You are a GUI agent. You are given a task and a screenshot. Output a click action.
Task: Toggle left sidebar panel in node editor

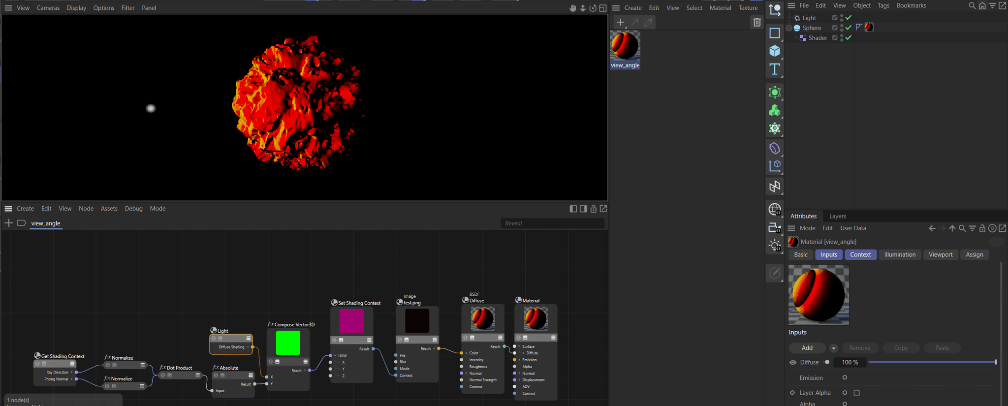click(x=573, y=209)
